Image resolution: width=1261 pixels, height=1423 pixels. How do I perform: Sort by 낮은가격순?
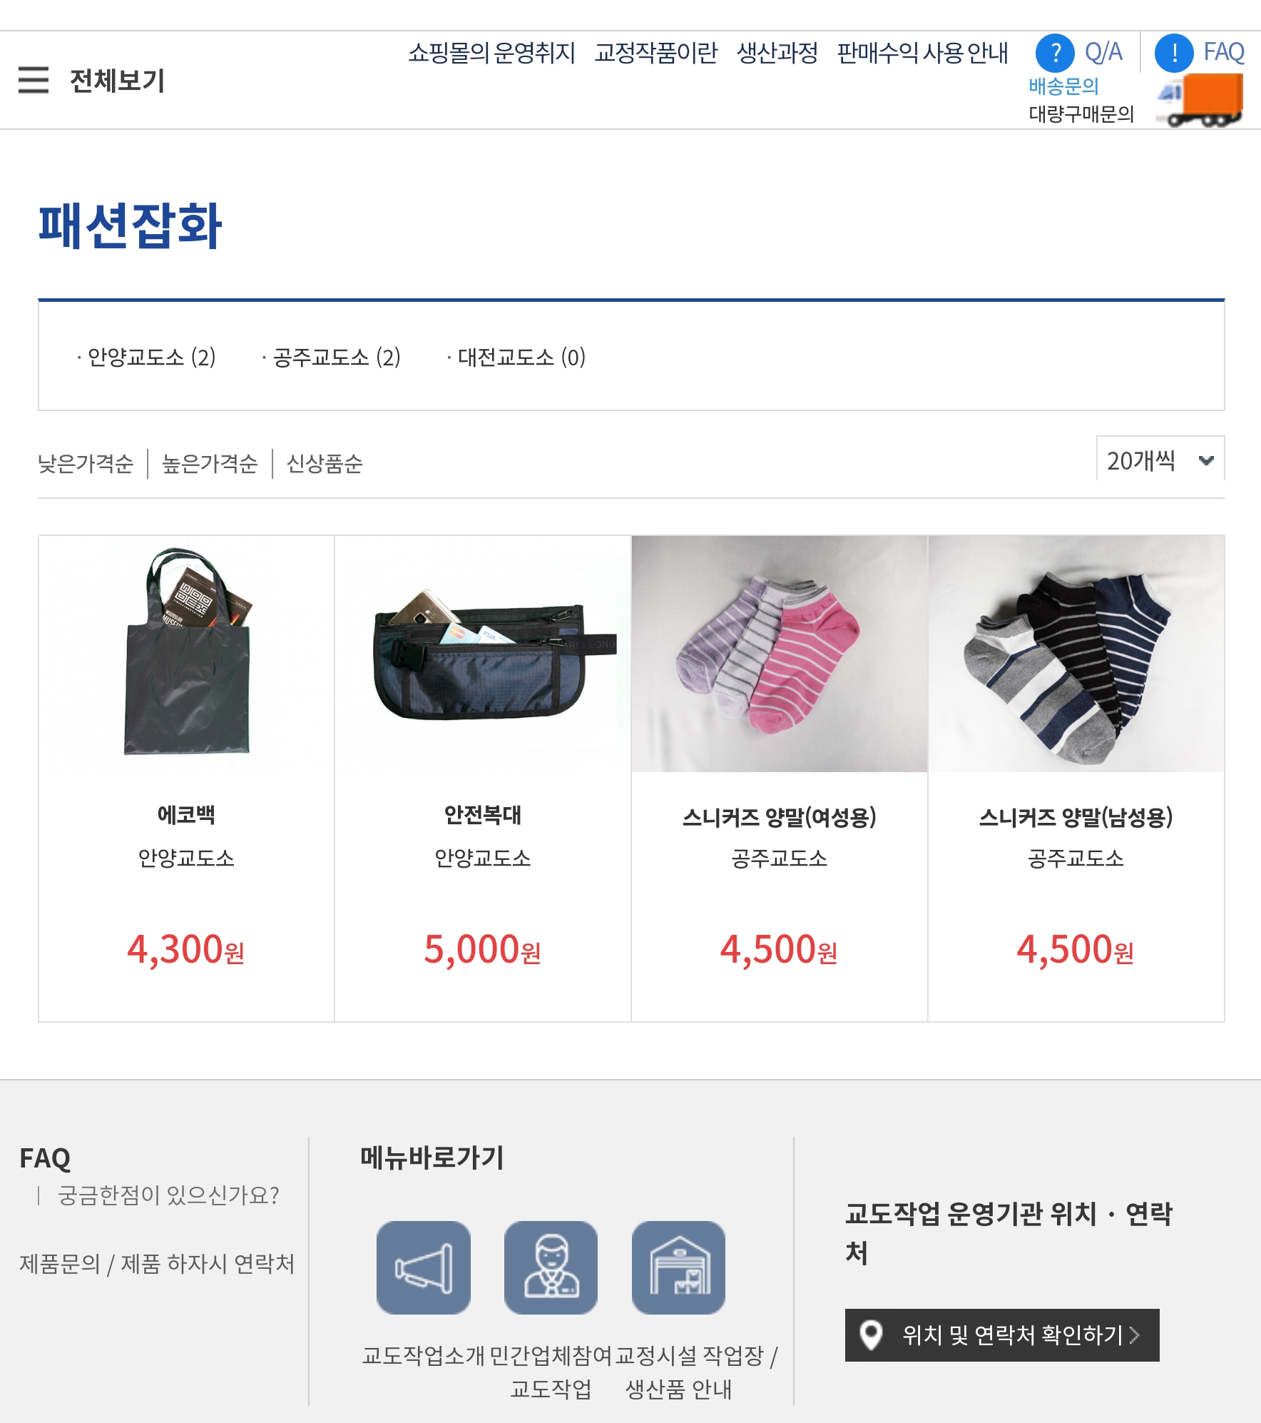[x=86, y=464]
